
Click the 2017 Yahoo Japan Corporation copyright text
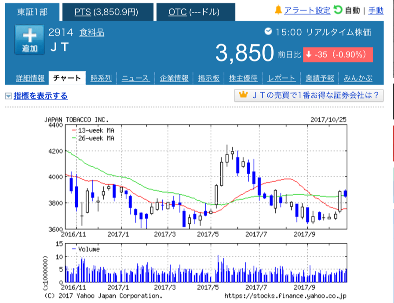click(103, 296)
